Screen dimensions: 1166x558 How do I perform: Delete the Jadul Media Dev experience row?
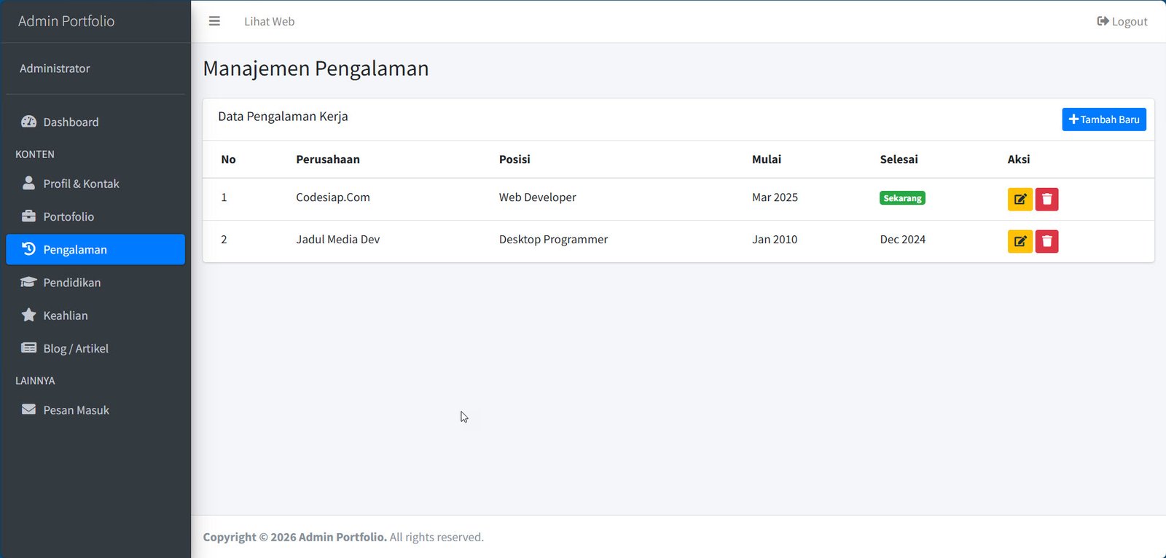pyautogui.click(x=1046, y=241)
